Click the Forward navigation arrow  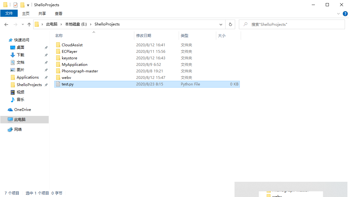pos(16,25)
